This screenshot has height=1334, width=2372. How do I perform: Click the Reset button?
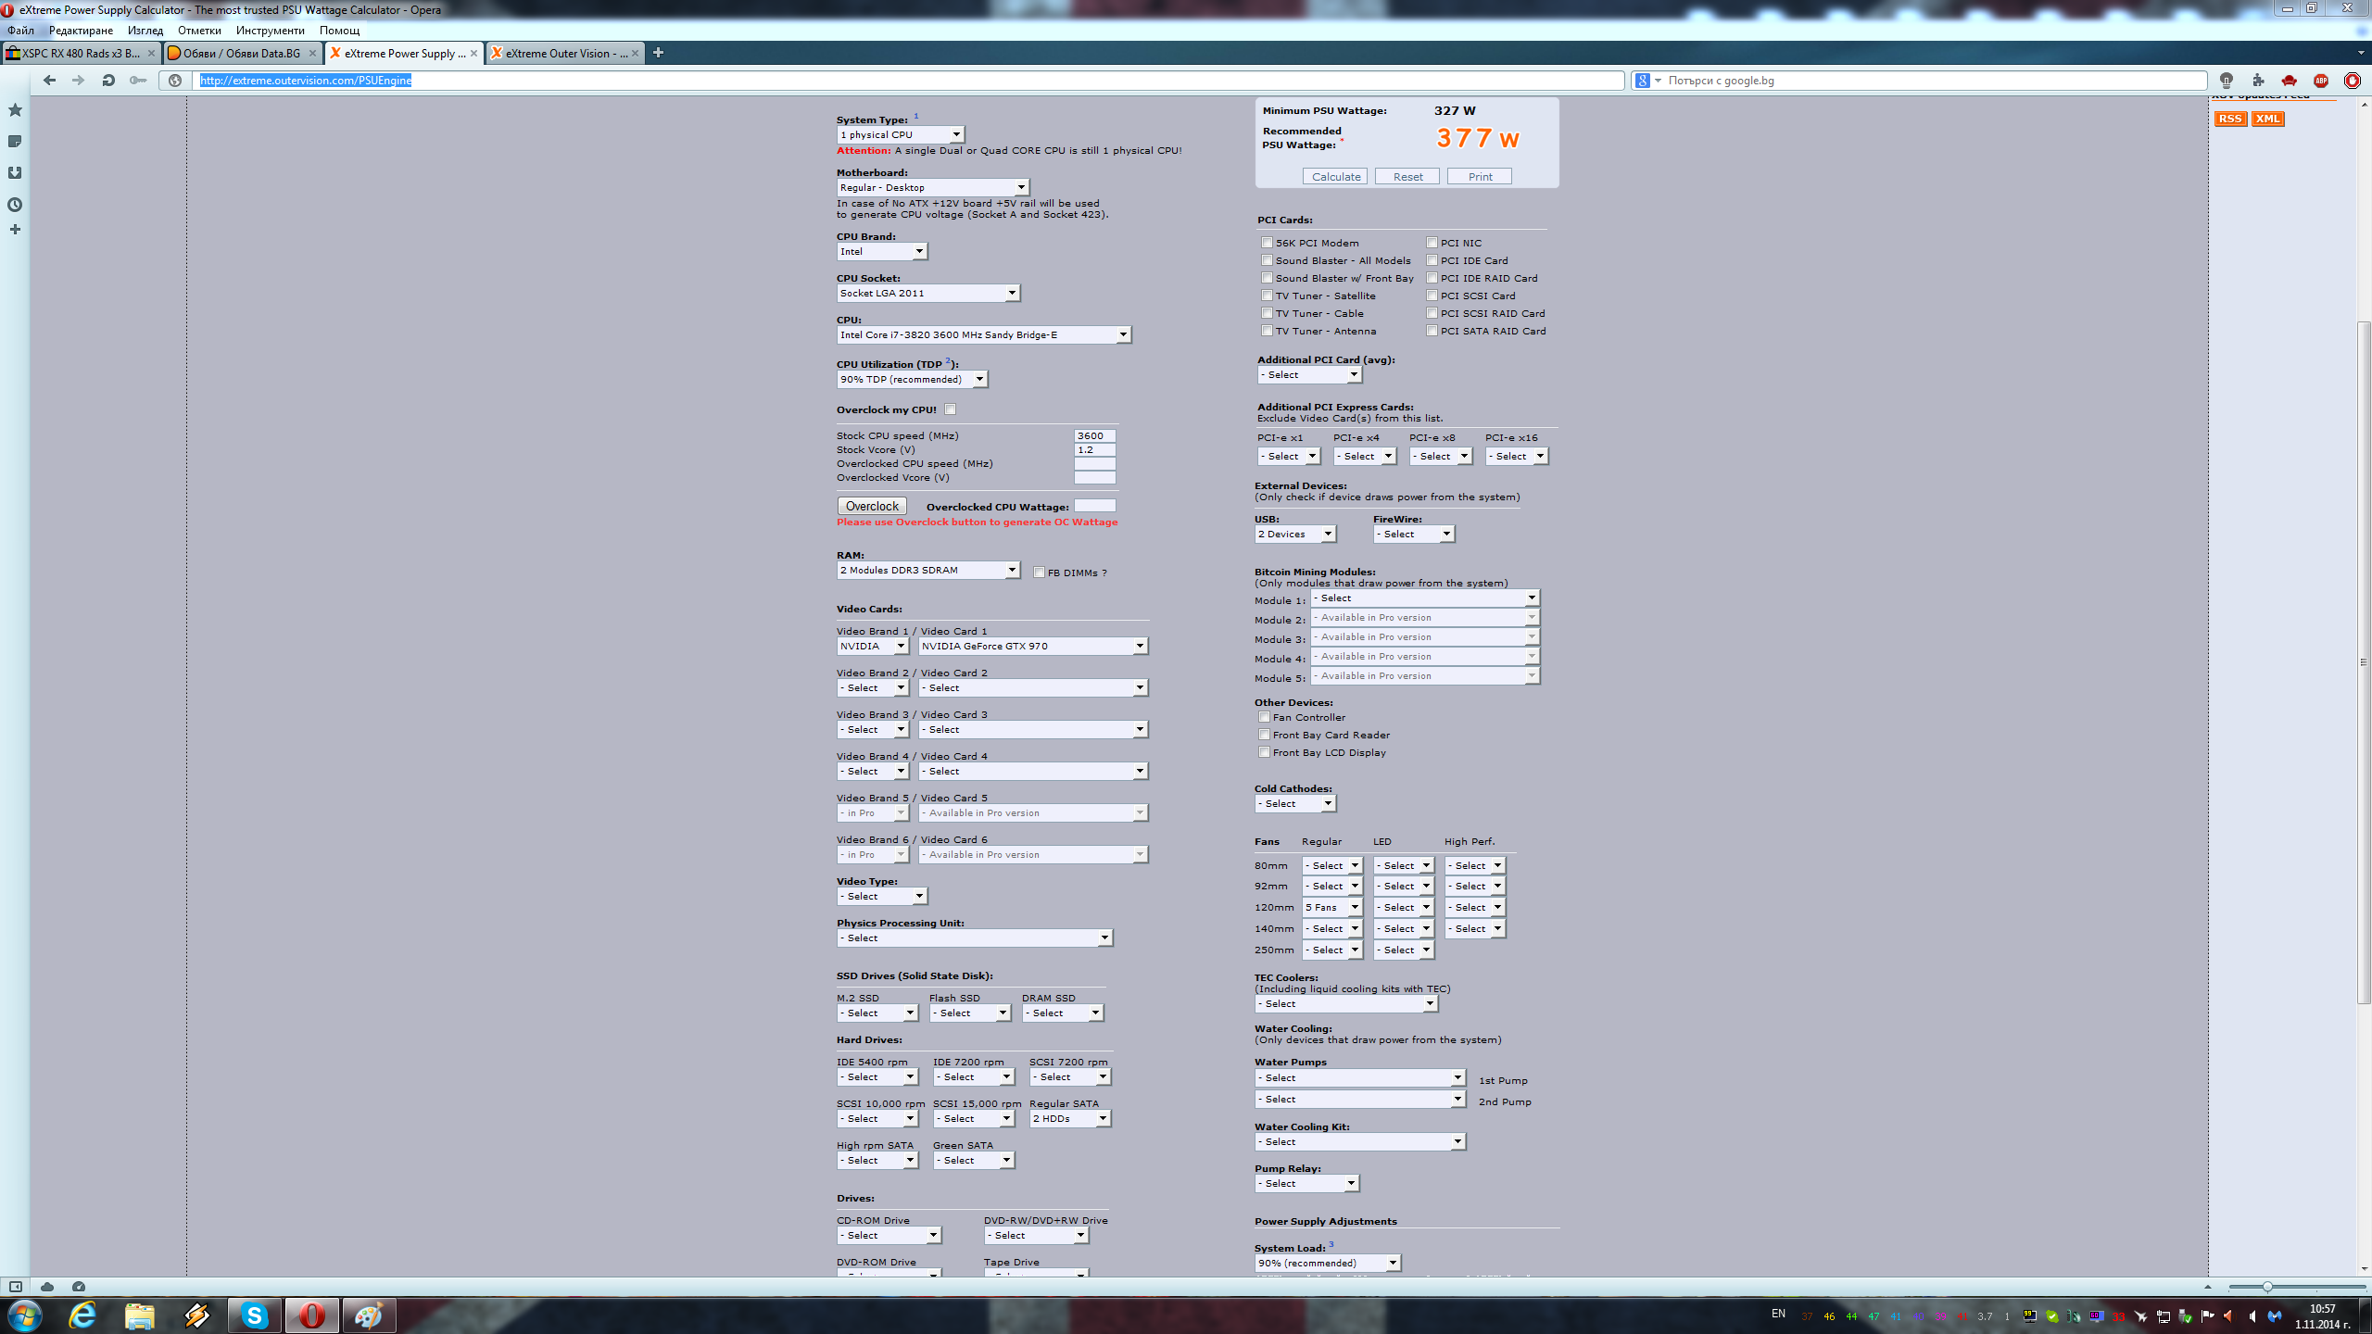pos(1407,177)
